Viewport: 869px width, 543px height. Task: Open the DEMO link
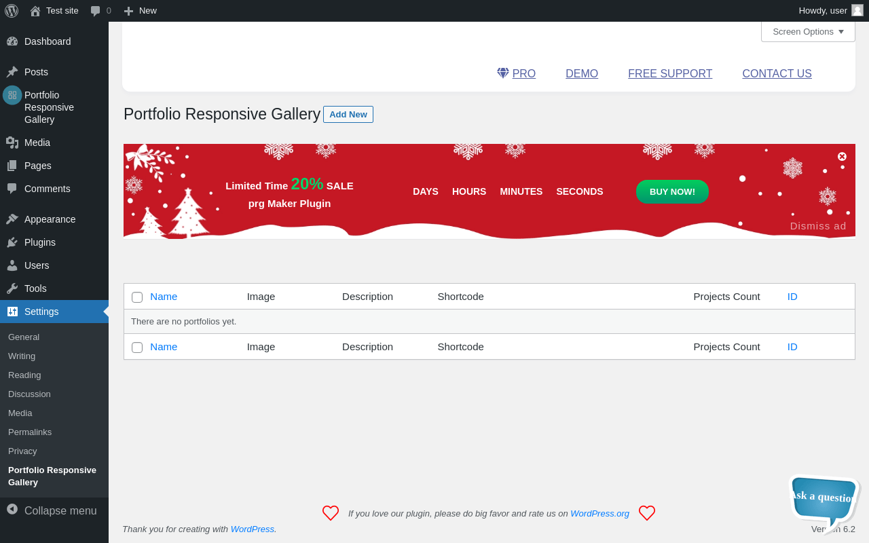[582, 73]
